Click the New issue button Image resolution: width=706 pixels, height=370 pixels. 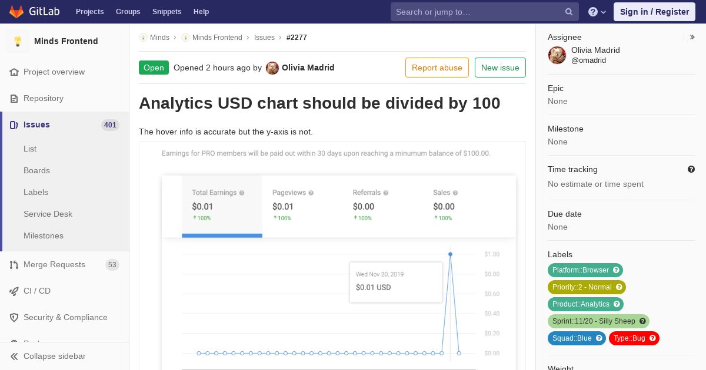coord(500,68)
